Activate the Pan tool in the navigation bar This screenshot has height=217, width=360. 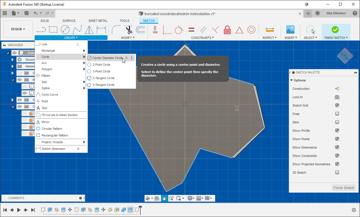pos(165,198)
